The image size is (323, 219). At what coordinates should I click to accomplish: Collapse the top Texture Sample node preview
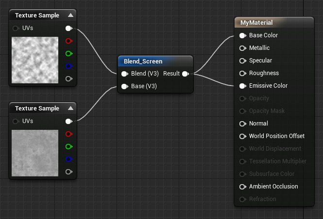pyautogui.click(x=71, y=16)
